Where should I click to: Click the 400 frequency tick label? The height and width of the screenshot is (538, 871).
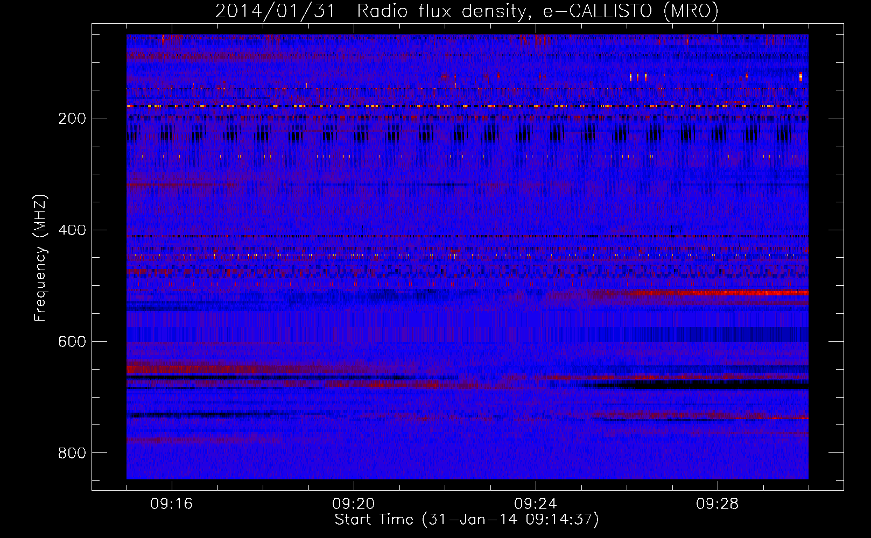pos(72,230)
